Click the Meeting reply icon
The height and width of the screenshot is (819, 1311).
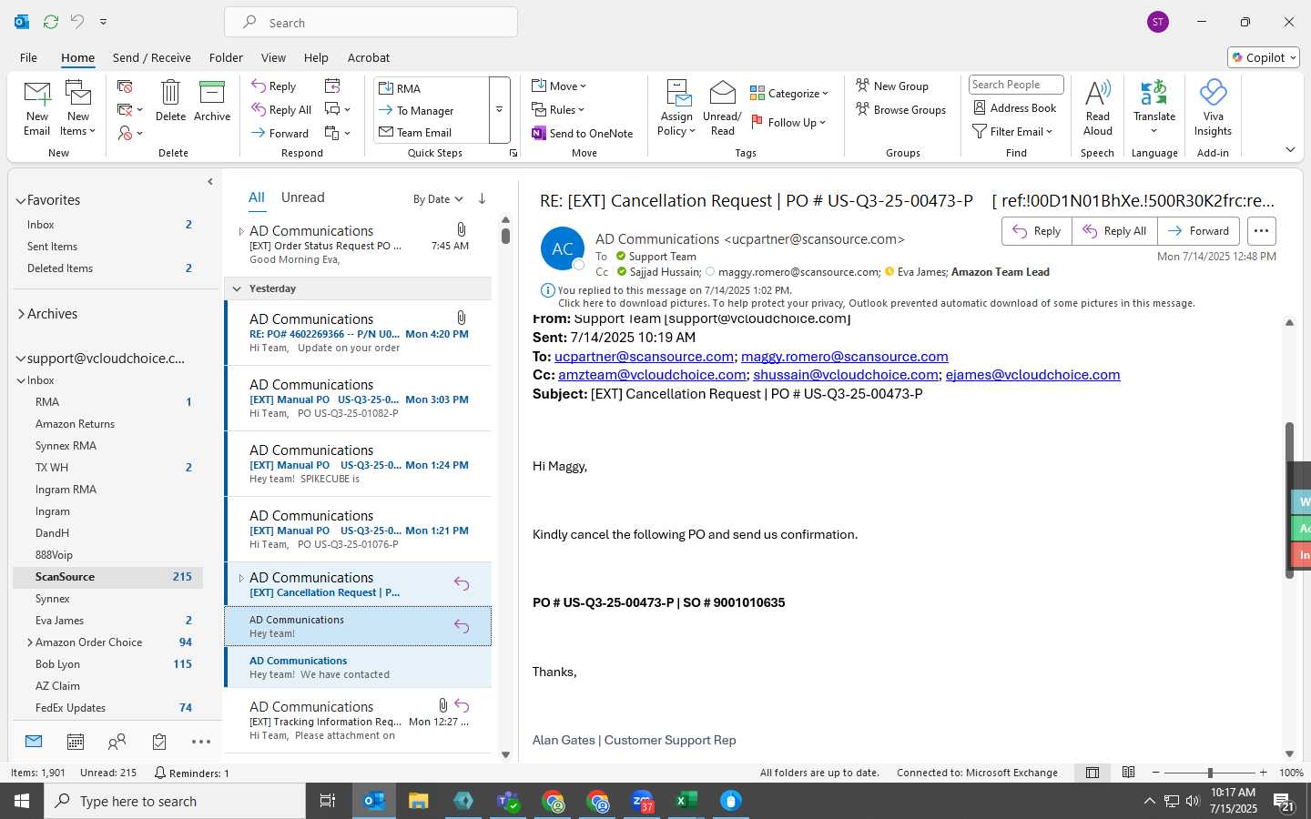[332, 86]
